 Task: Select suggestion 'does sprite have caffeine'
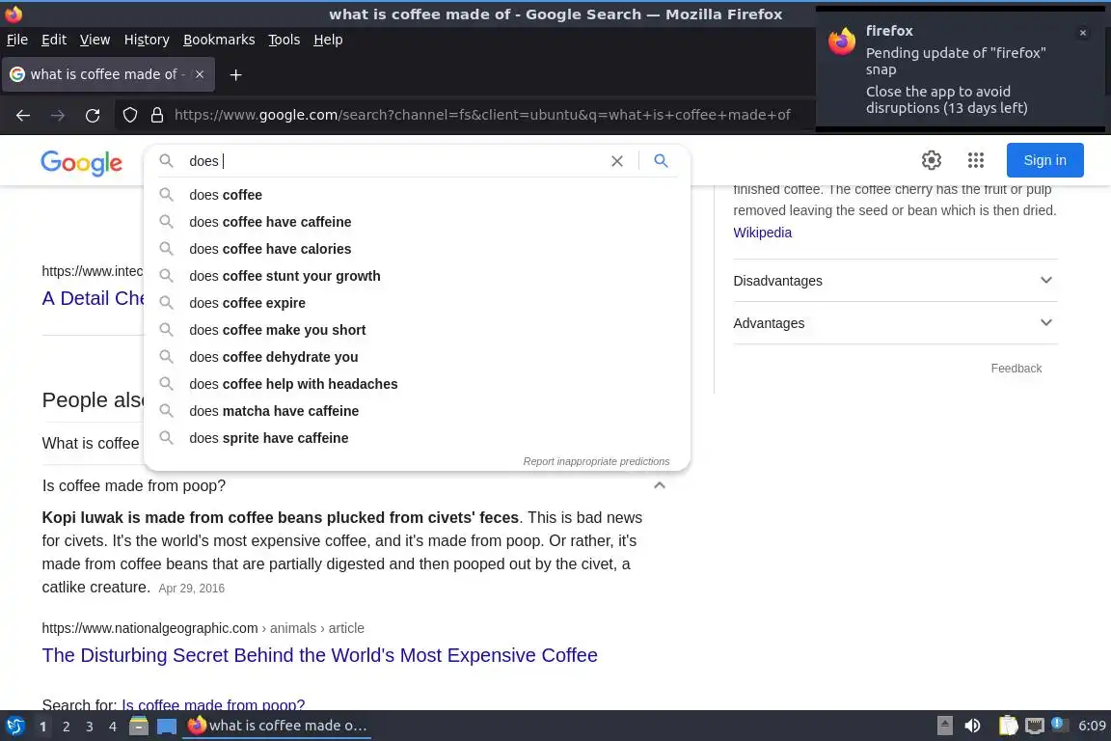(x=417, y=437)
